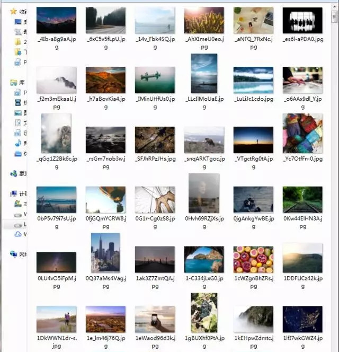Viewport: 339px width, 352px height.
Task: Select the _h7aBovKia4.jpg orange hills thumbnail
Action: (x=105, y=80)
